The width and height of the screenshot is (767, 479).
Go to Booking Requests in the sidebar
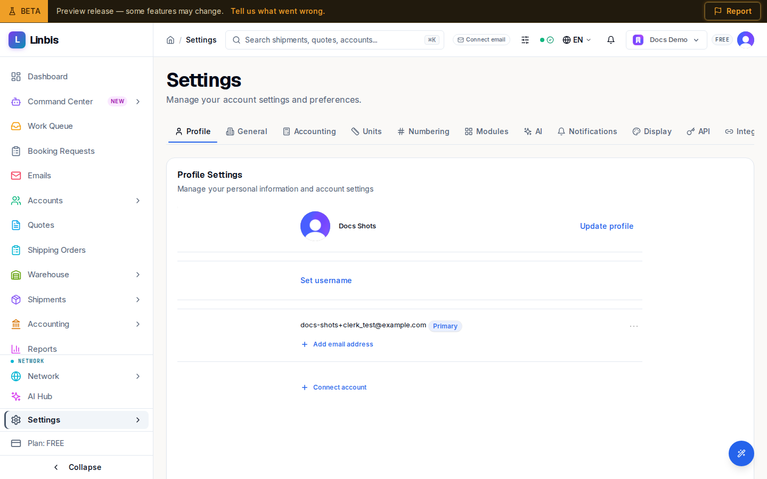tap(76, 151)
